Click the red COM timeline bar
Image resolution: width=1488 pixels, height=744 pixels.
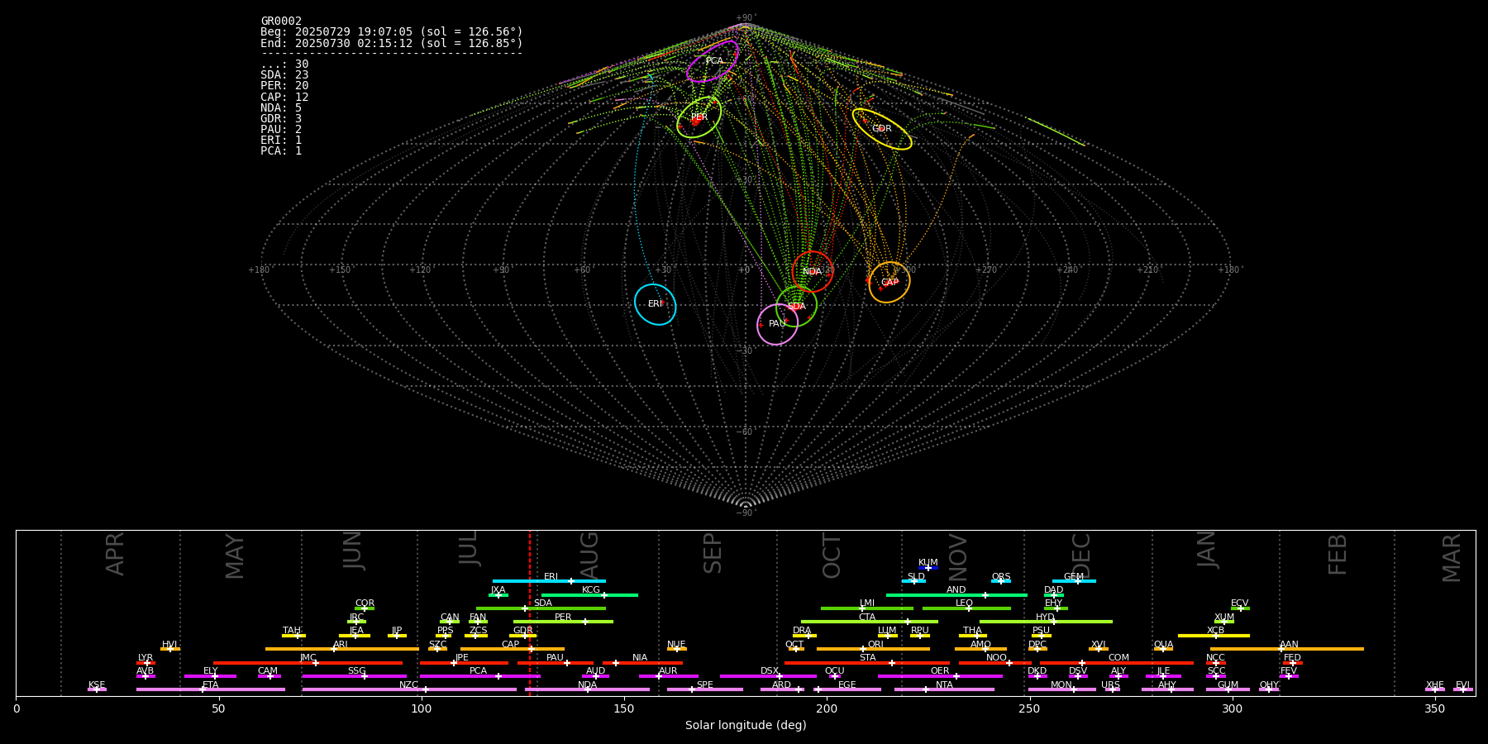[1118, 663]
